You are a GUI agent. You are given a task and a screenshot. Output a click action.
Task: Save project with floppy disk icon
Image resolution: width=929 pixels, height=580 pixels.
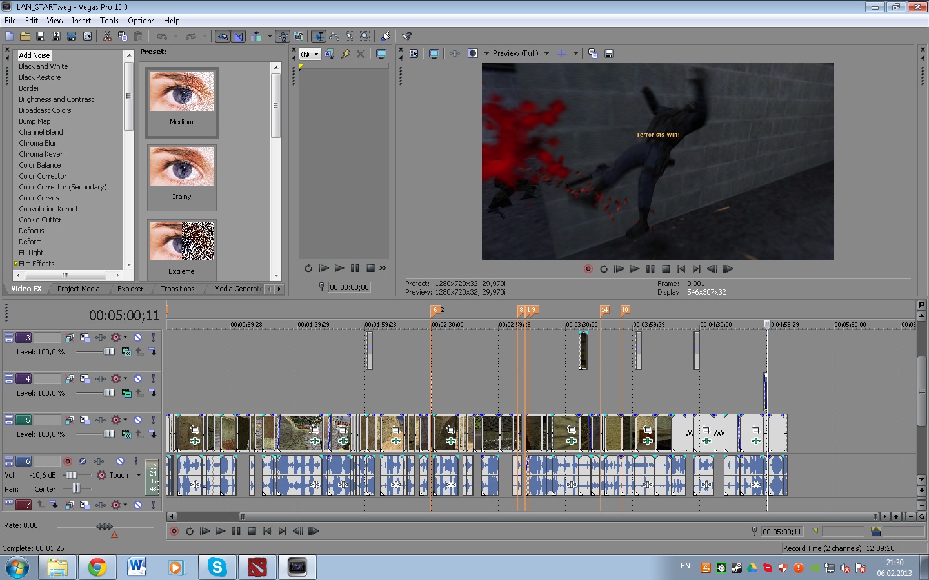41,36
